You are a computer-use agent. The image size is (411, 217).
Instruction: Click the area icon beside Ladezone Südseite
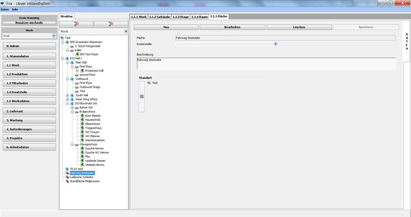pos(67,177)
